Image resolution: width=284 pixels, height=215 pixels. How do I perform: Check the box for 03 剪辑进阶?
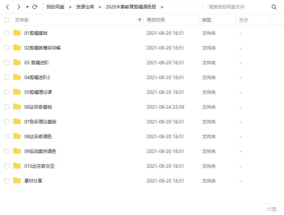point(7,63)
